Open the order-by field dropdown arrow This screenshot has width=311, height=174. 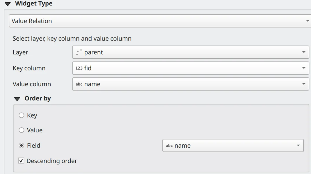298,146
